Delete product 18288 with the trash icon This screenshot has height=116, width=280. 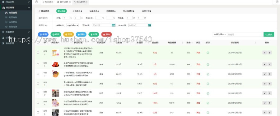point(269,113)
